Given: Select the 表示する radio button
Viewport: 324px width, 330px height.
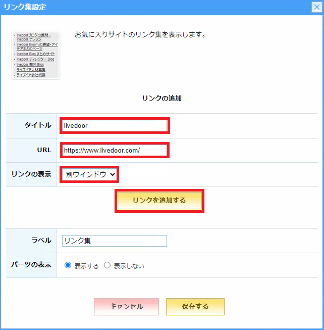Looking at the screenshot, I should [68, 265].
